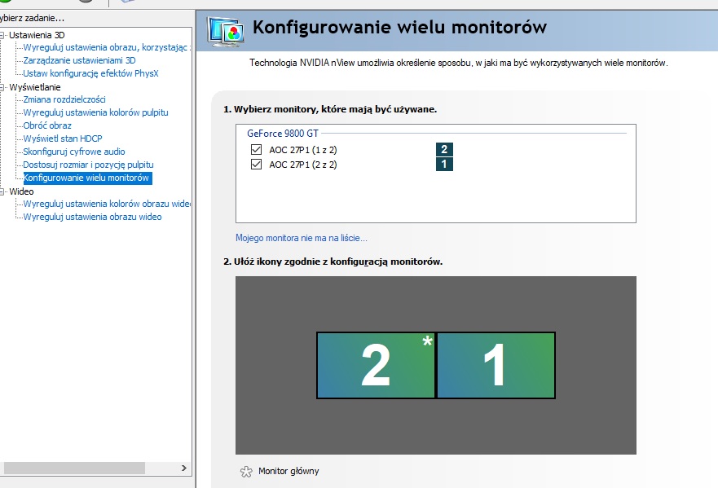Open 'Wyreguluj ustawienia obrazu, korzystając' task
The height and width of the screenshot is (488, 718).
click(x=107, y=47)
